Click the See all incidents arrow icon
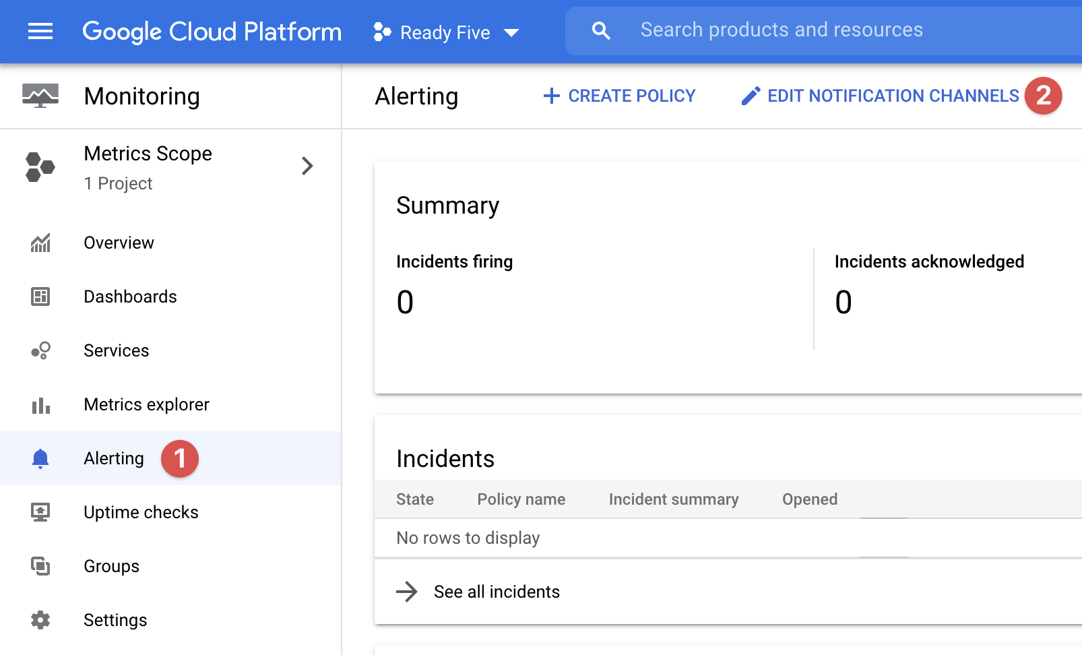 click(407, 592)
